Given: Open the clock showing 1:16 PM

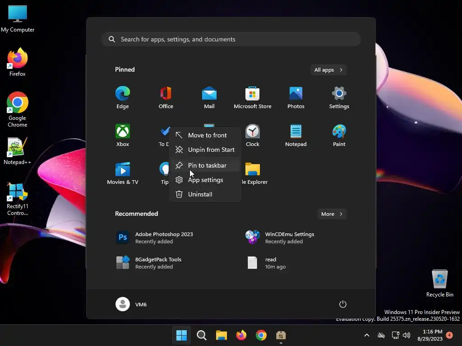Looking at the screenshot, I should (x=430, y=335).
